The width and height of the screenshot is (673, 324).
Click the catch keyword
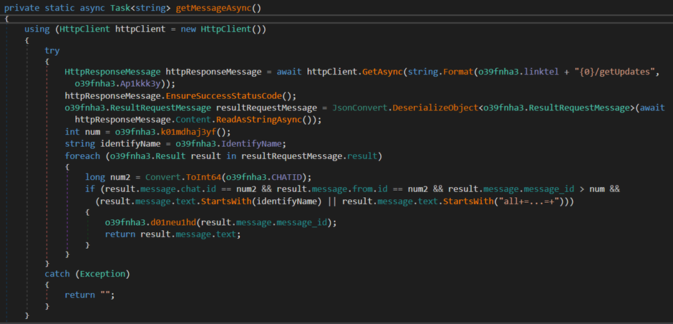point(57,272)
